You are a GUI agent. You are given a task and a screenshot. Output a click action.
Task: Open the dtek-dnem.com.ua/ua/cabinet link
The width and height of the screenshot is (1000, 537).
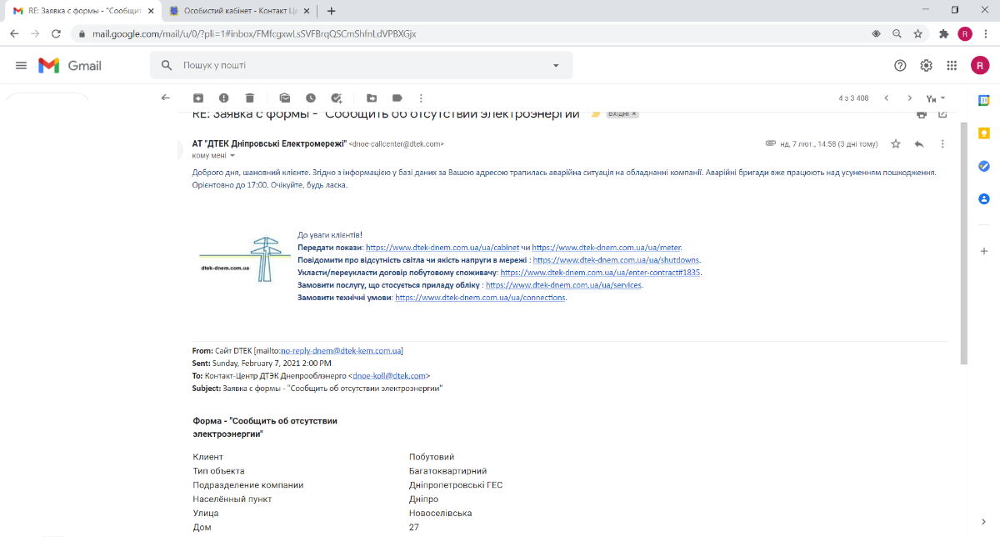click(442, 248)
